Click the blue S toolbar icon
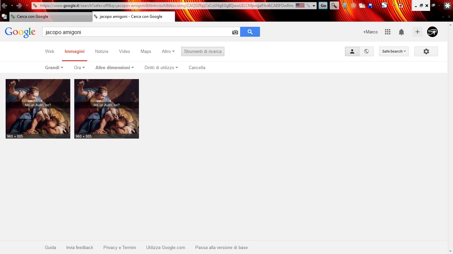 pyautogui.click(x=384, y=5)
